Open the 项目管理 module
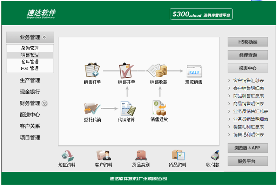277x185 pixels. click(30, 138)
